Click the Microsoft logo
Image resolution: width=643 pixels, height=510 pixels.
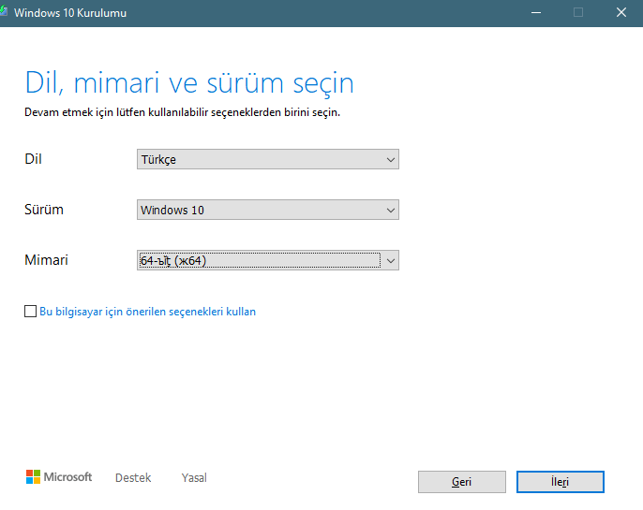(x=59, y=477)
